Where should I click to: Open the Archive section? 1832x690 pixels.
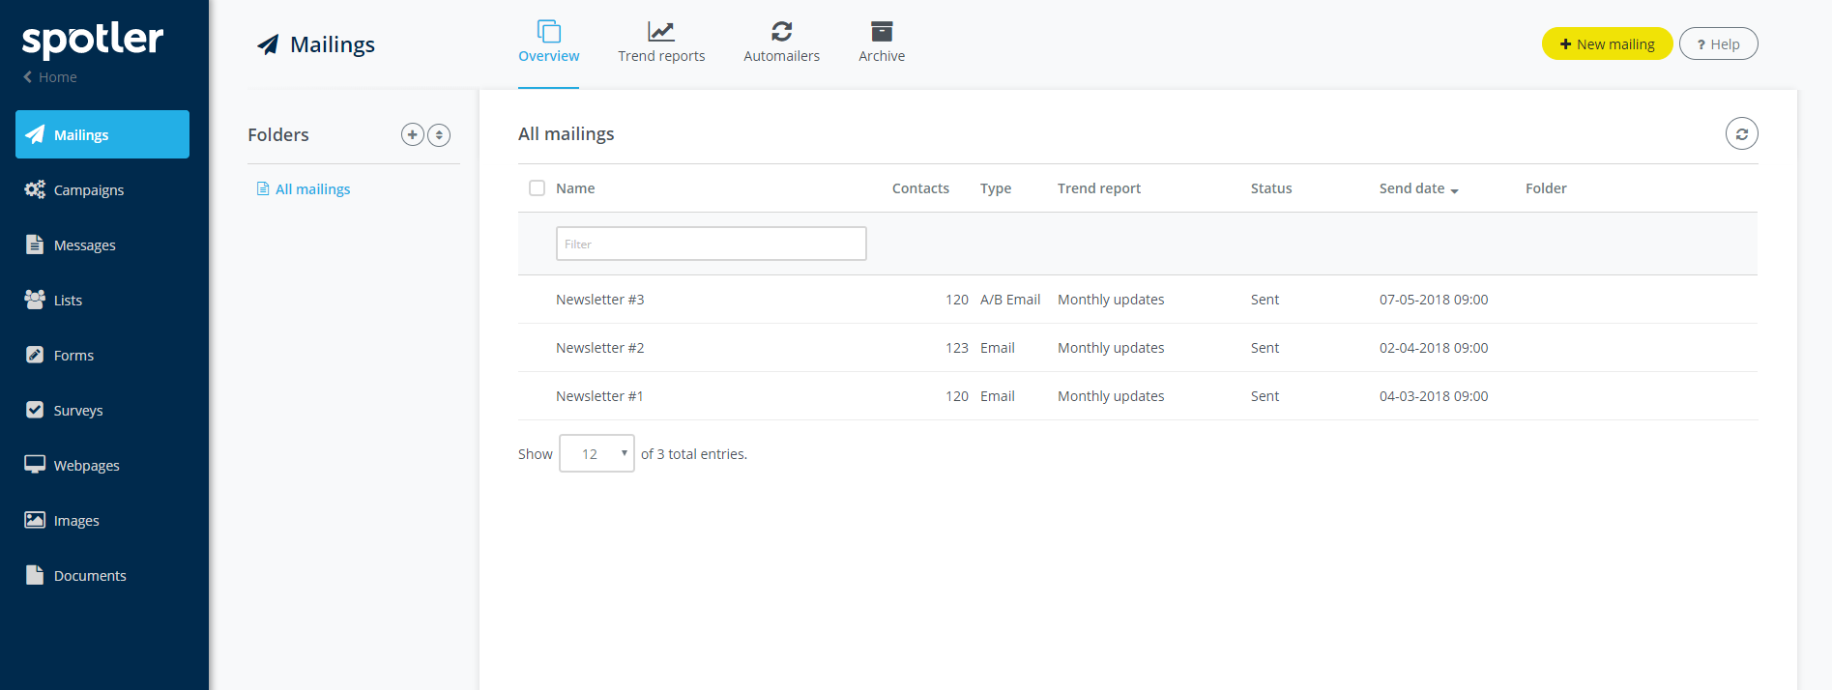click(881, 43)
